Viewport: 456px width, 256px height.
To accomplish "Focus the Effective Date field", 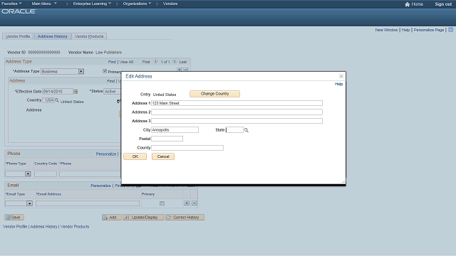I will (x=58, y=92).
